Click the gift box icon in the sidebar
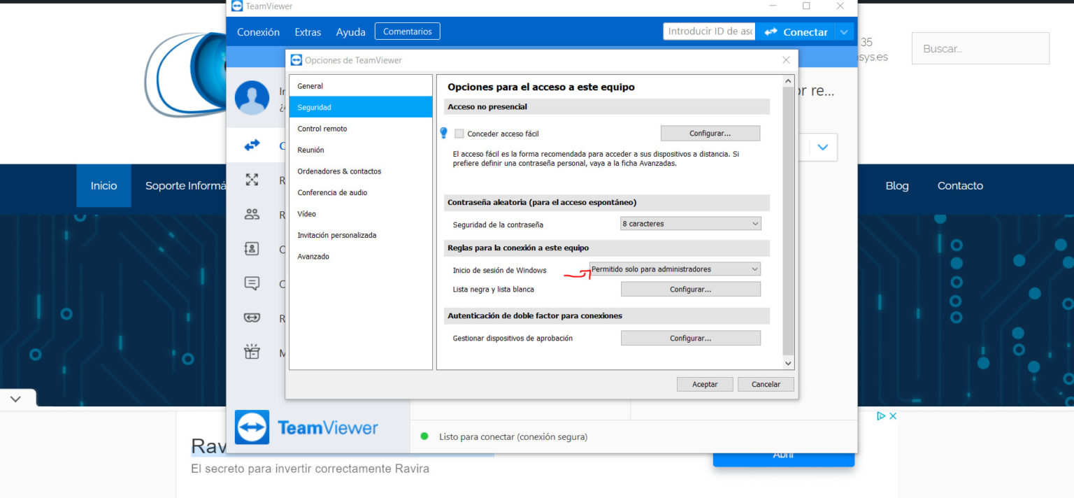The height and width of the screenshot is (498, 1074). [253, 352]
